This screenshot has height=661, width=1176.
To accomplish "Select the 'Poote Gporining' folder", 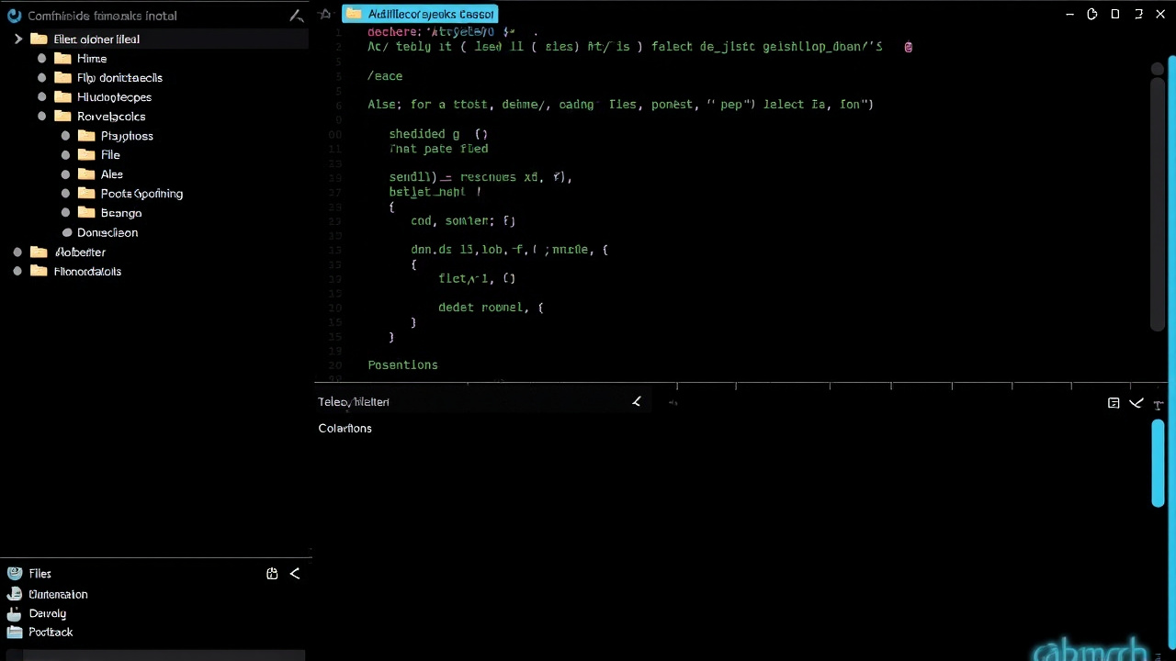I will point(141,194).
